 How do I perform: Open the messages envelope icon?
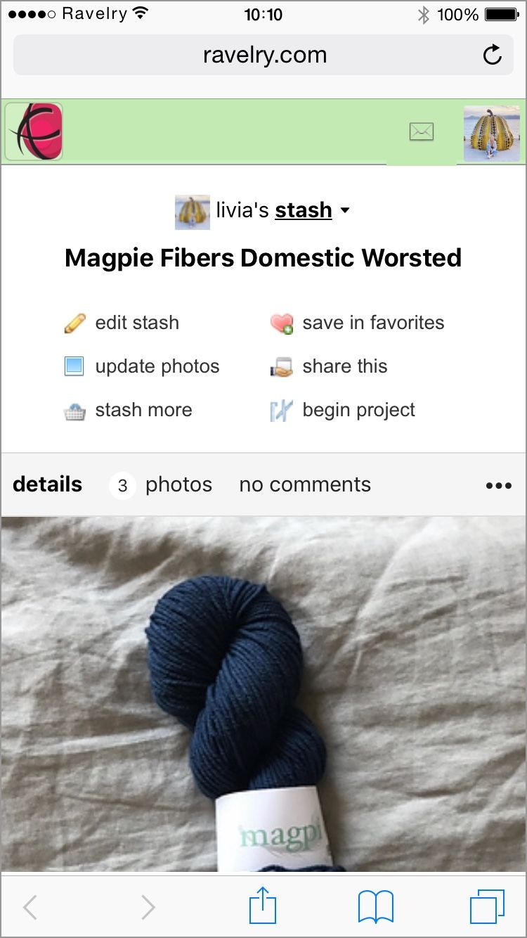click(x=422, y=131)
